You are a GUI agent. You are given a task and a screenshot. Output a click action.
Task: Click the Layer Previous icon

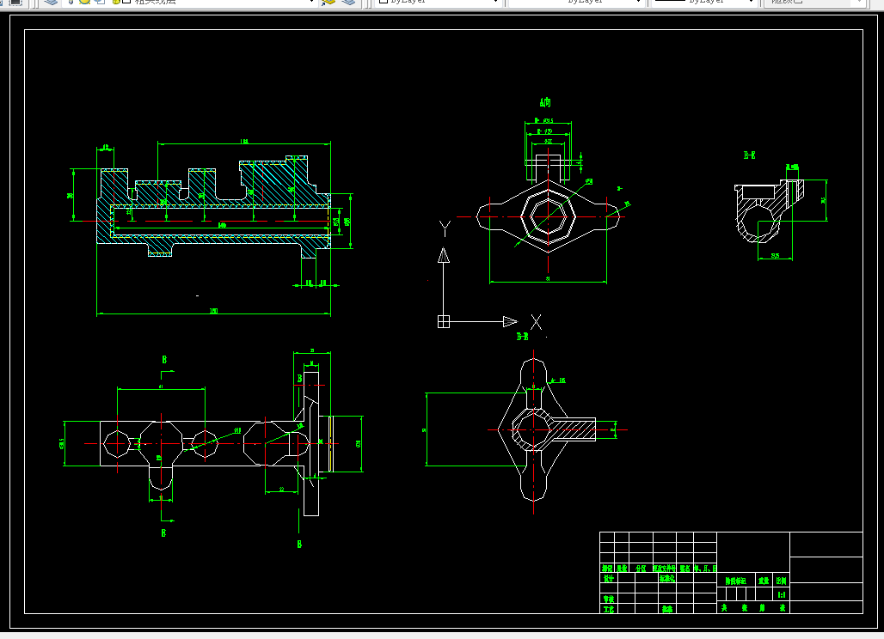click(348, 2)
